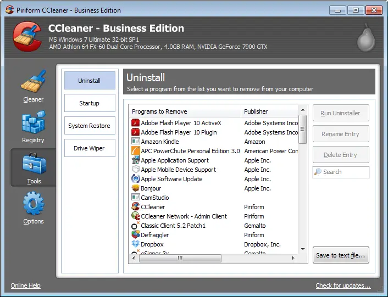Click the Bonjour program icon

(135, 188)
